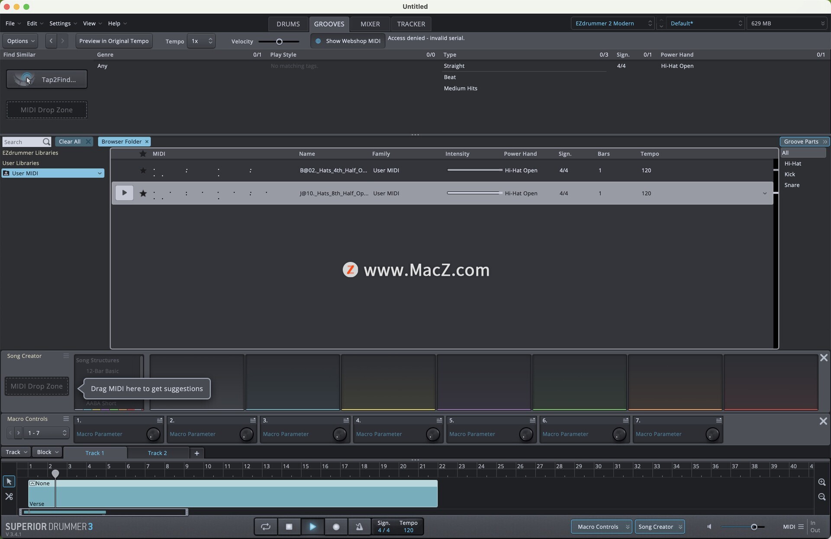Open macro 4 menu icon

pyautogui.click(x=439, y=420)
